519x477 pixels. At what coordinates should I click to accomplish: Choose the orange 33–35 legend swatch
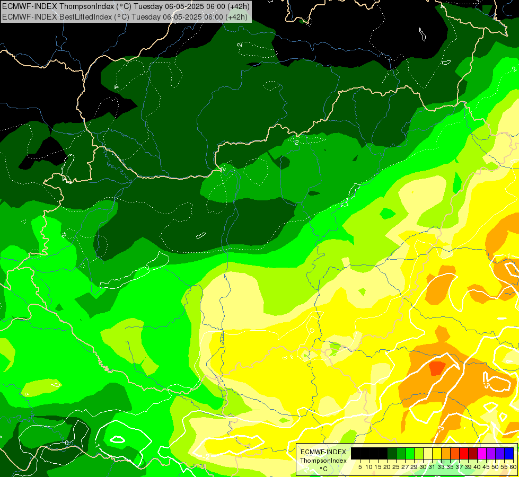pyautogui.click(x=446, y=454)
